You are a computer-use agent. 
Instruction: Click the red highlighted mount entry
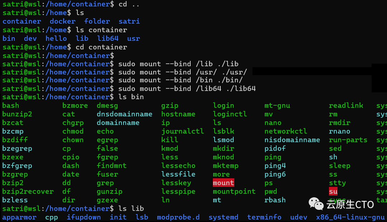coord(223,183)
